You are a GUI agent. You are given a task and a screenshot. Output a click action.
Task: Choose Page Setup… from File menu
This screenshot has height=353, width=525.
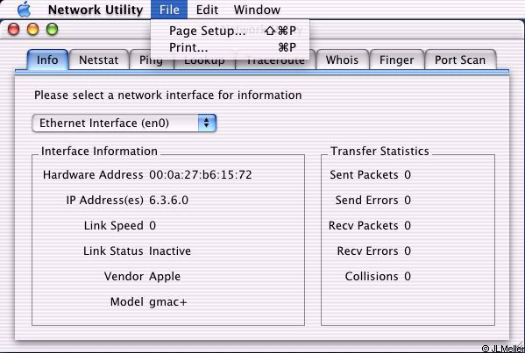[230, 31]
